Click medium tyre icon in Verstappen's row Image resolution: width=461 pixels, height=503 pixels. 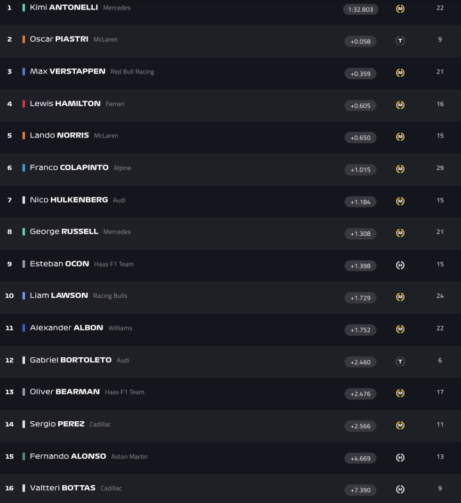[x=400, y=73]
